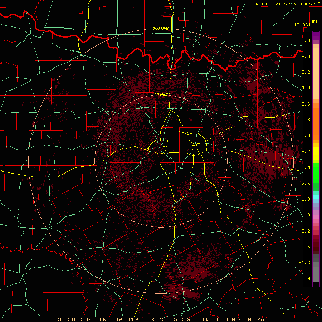Select the "6.6" scale value
The height and width of the screenshot is (322, 322).
pyautogui.click(x=306, y=104)
